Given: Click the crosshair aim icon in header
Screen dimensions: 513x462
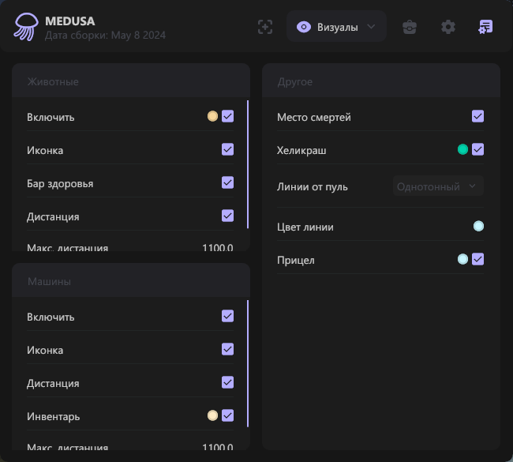Looking at the screenshot, I should pyautogui.click(x=265, y=27).
